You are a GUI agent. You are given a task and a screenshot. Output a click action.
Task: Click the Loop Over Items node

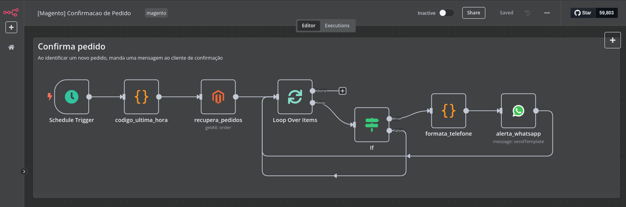(295, 97)
